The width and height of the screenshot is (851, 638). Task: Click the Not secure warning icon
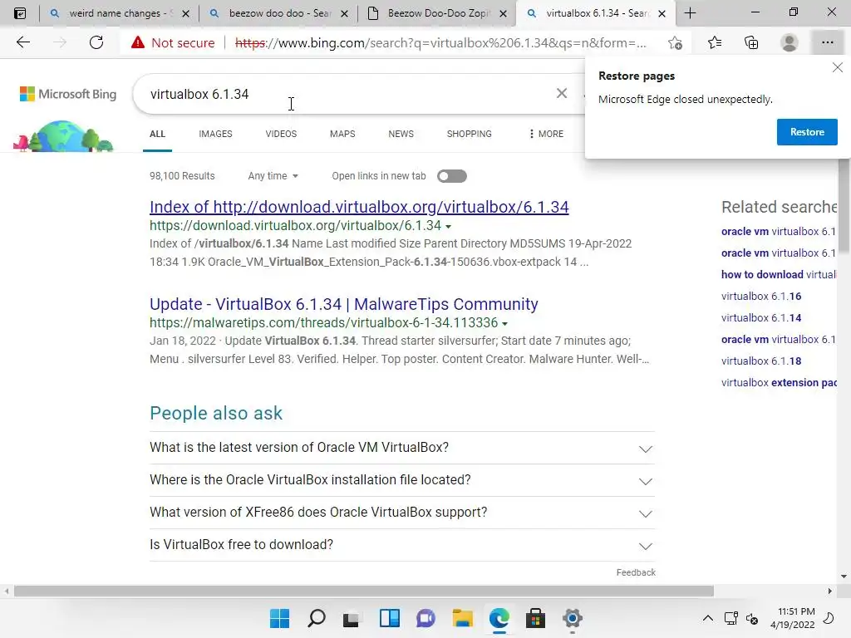coord(138,42)
